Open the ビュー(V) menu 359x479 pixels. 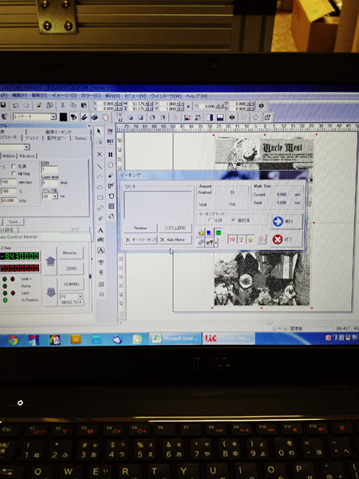pyautogui.click(x=136, y=96)
